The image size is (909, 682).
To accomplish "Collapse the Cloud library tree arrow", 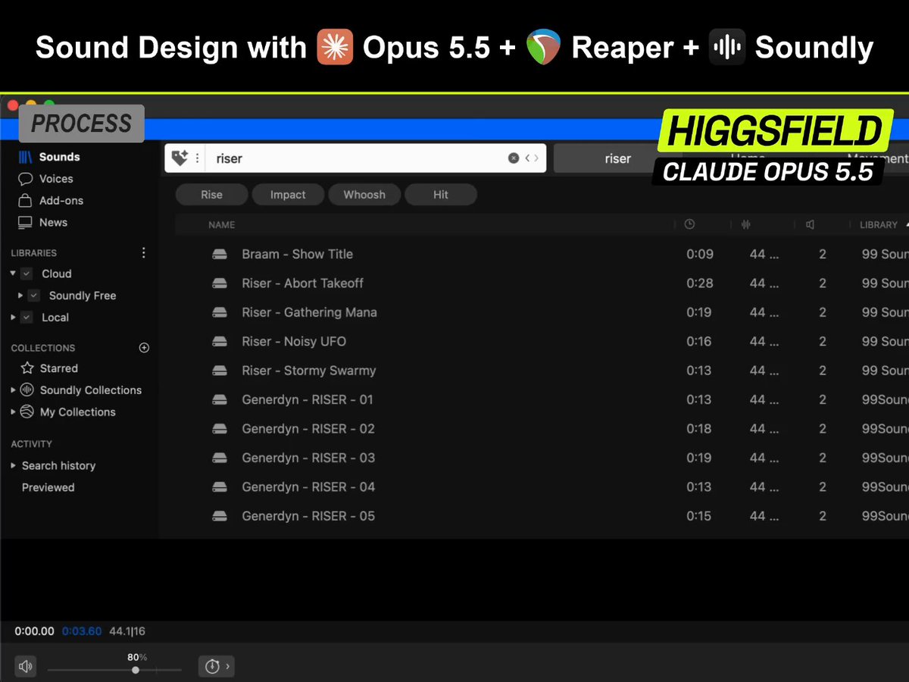I will coord(13,274).
